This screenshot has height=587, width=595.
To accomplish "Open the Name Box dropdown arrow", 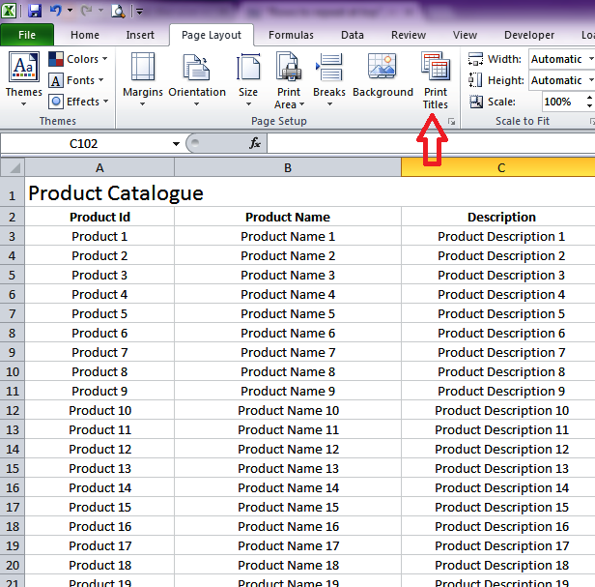I will [x=176, y=143].
